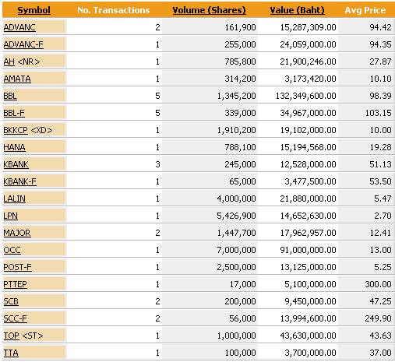The width and height of the screenshot is (395, 362).
Task: Select the BBL-F stock link
Action: point(14,113)
